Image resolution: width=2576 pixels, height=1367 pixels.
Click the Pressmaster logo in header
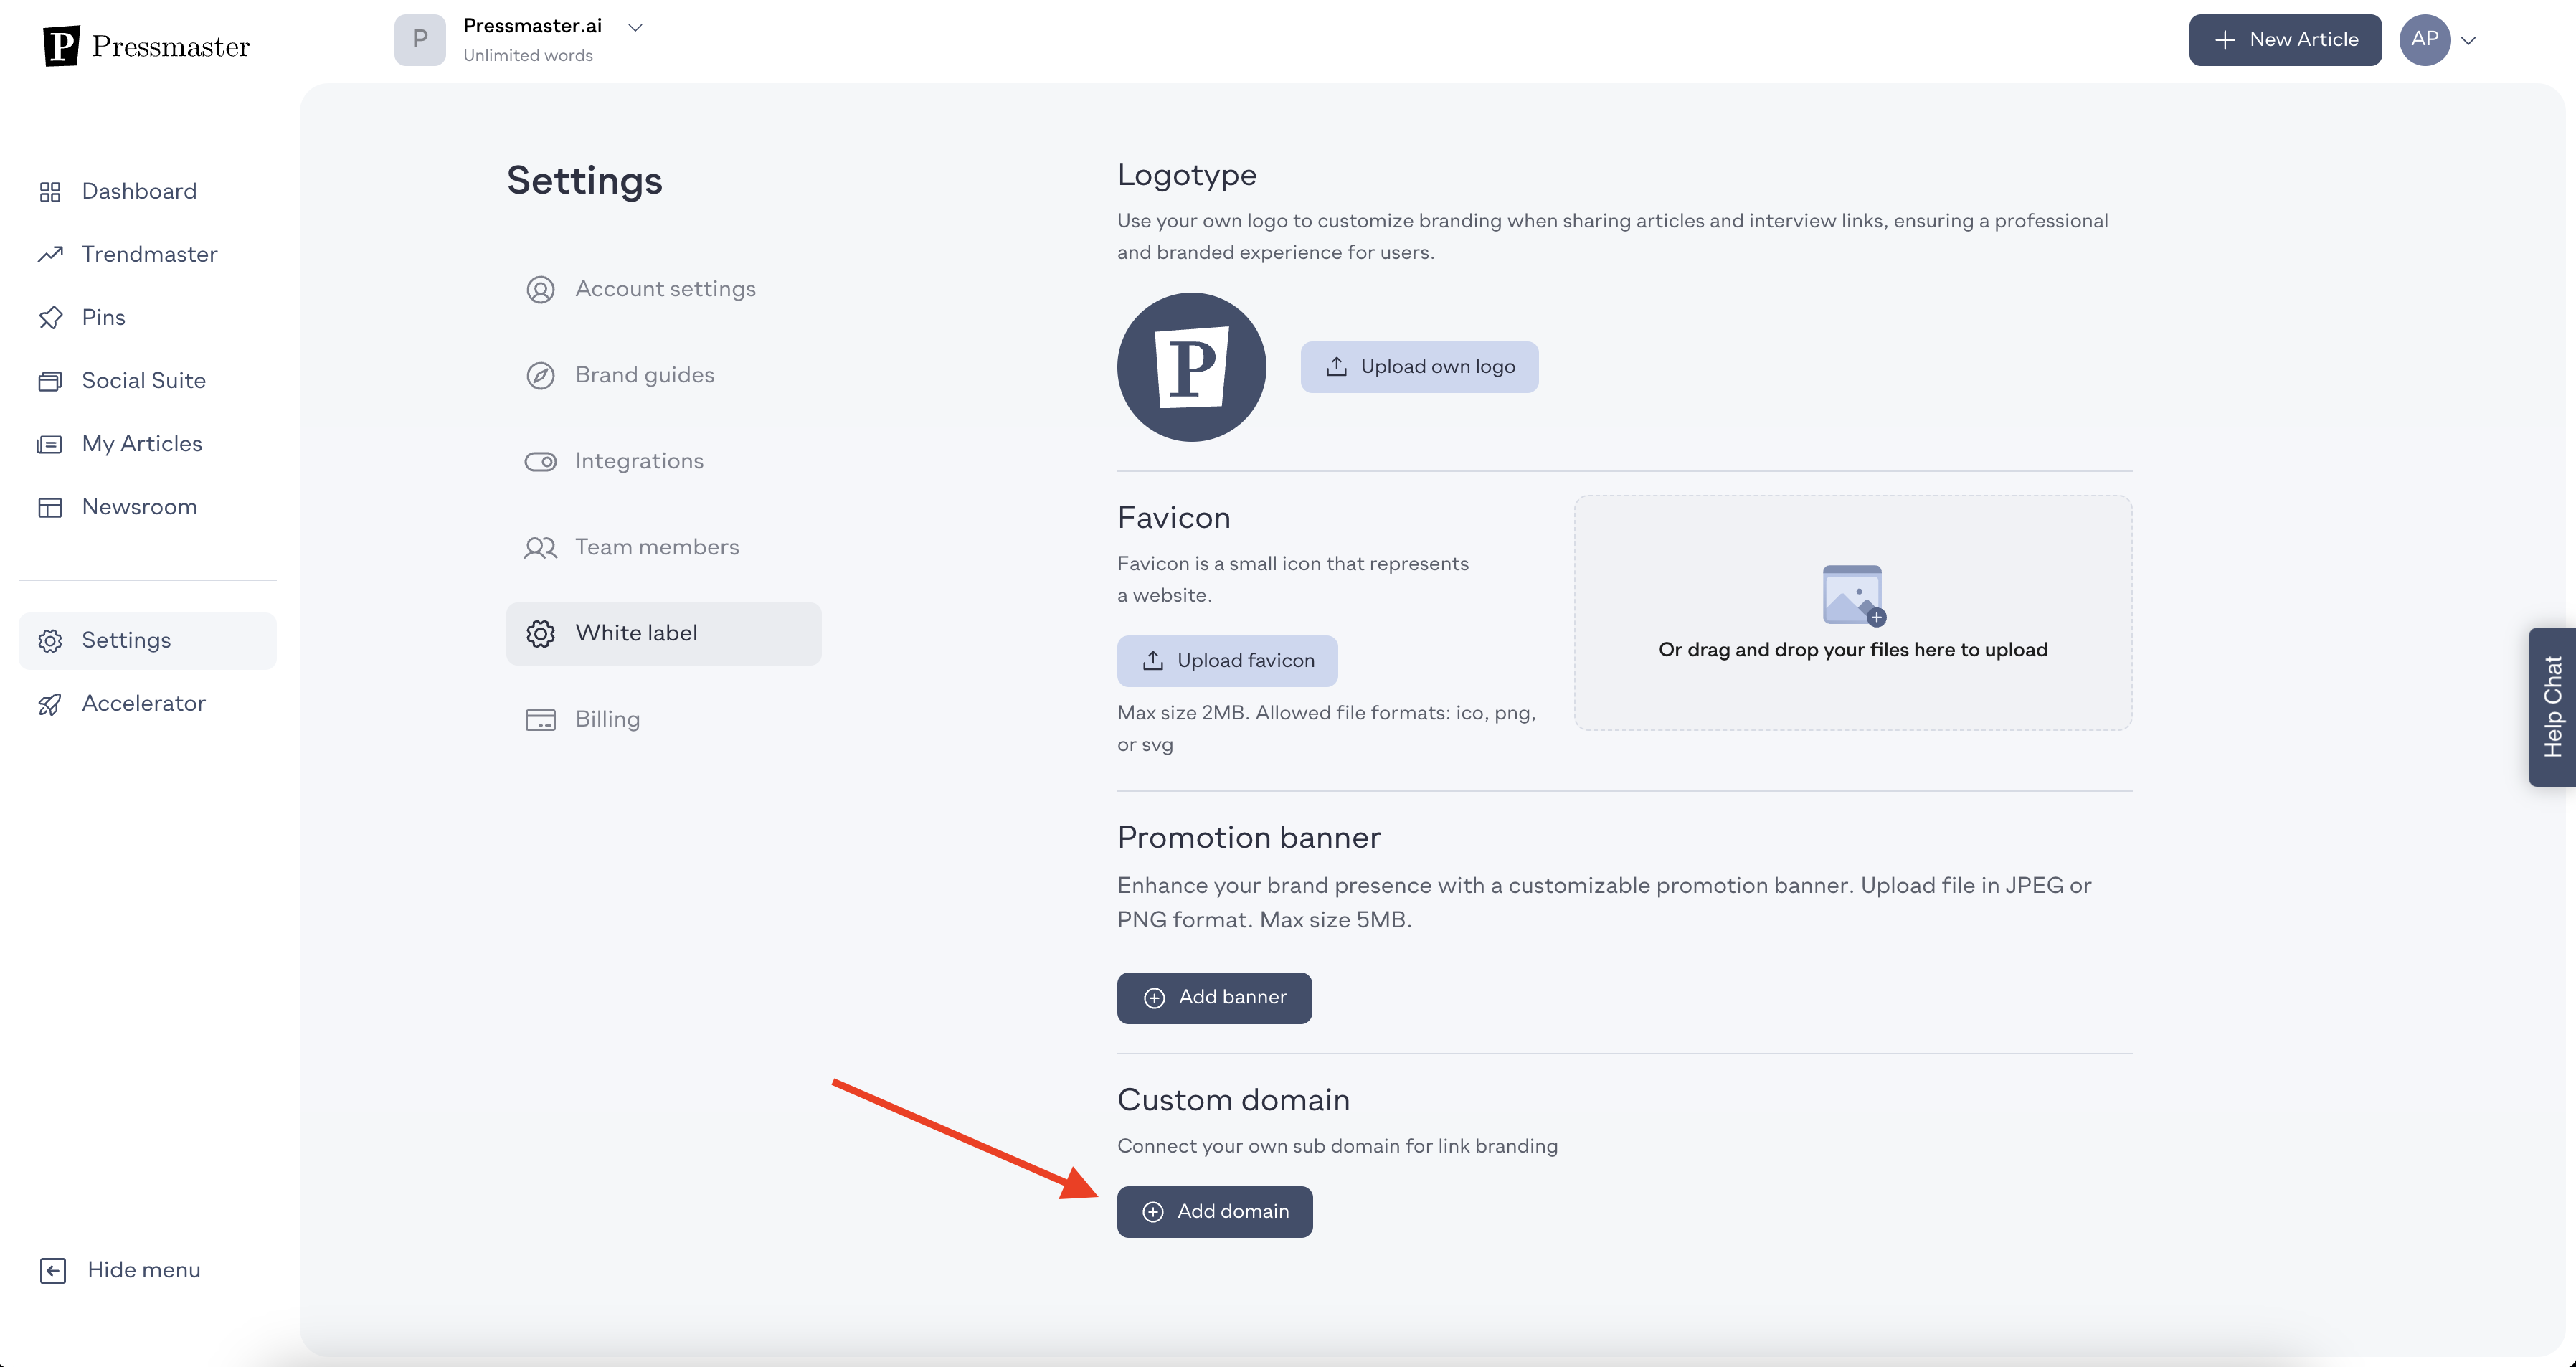point(147,46)
